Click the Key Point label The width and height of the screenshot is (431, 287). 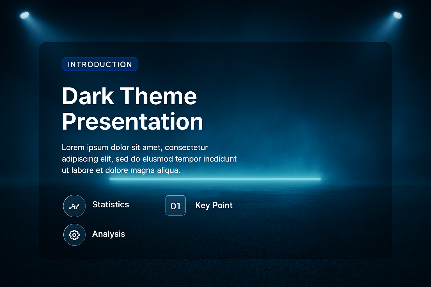(214, 205)
